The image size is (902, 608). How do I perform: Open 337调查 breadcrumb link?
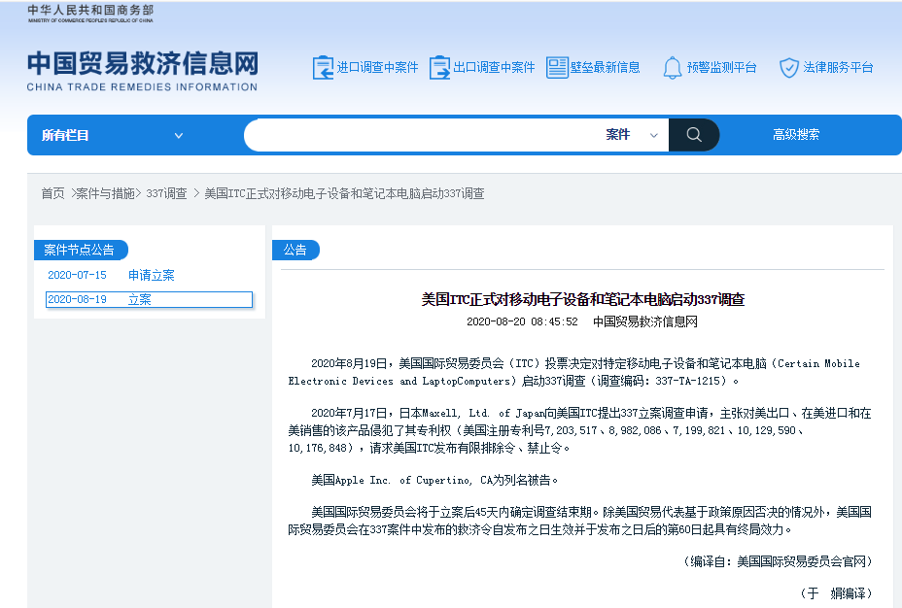(166, 193)
